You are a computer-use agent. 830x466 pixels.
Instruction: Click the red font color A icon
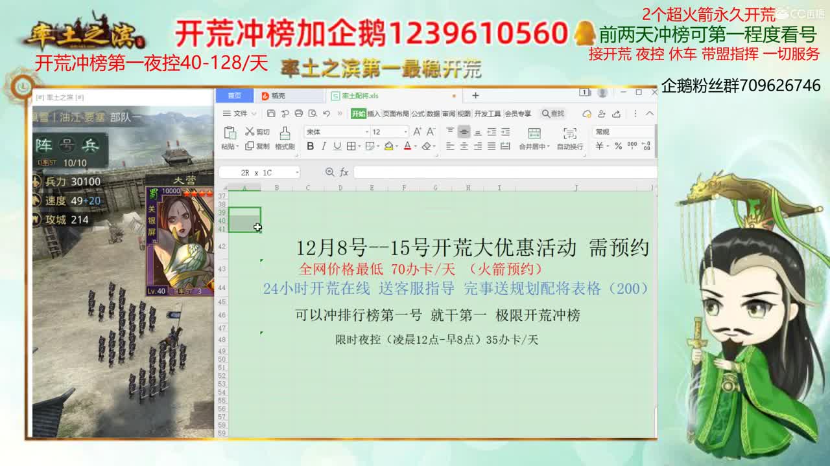click(x=407, y=146)
